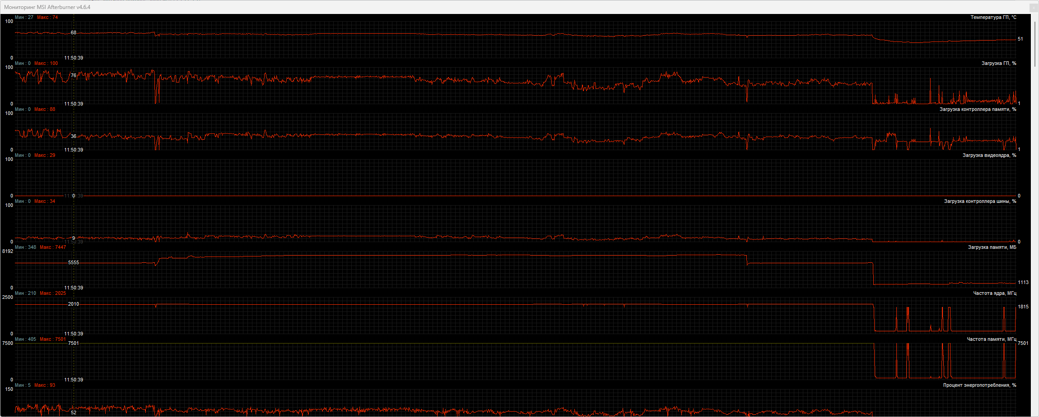Click the cursor value '2010' on core clock graph
The image size is (1039, 417).
[x=74, y=304]
